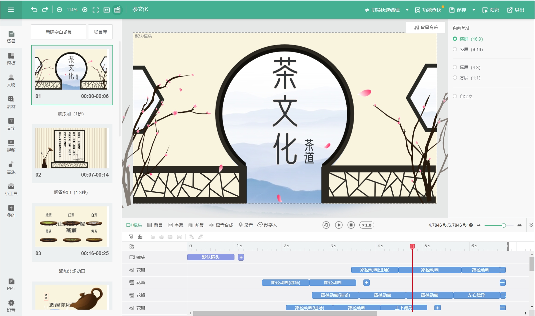Click minus button on first 花瓣 track
Viewport: 535px width, 316px height.
tap(503, 270)
